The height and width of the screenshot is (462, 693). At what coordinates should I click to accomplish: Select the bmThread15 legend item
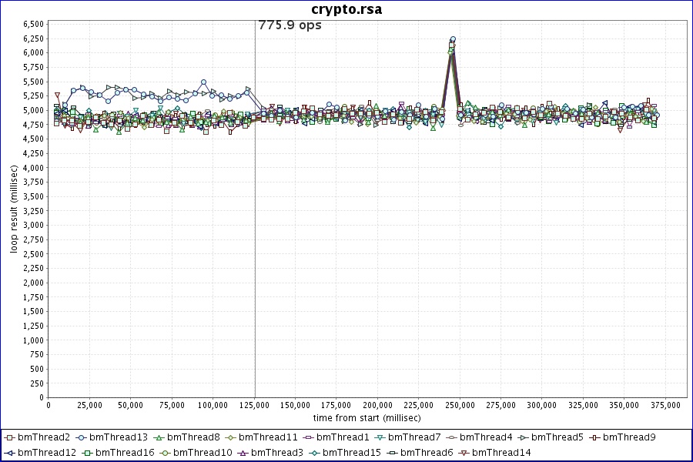(351, 452)
